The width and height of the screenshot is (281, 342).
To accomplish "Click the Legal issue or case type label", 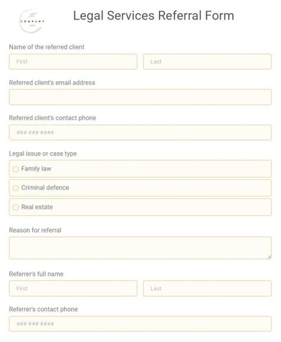I will tap(43, 154).
